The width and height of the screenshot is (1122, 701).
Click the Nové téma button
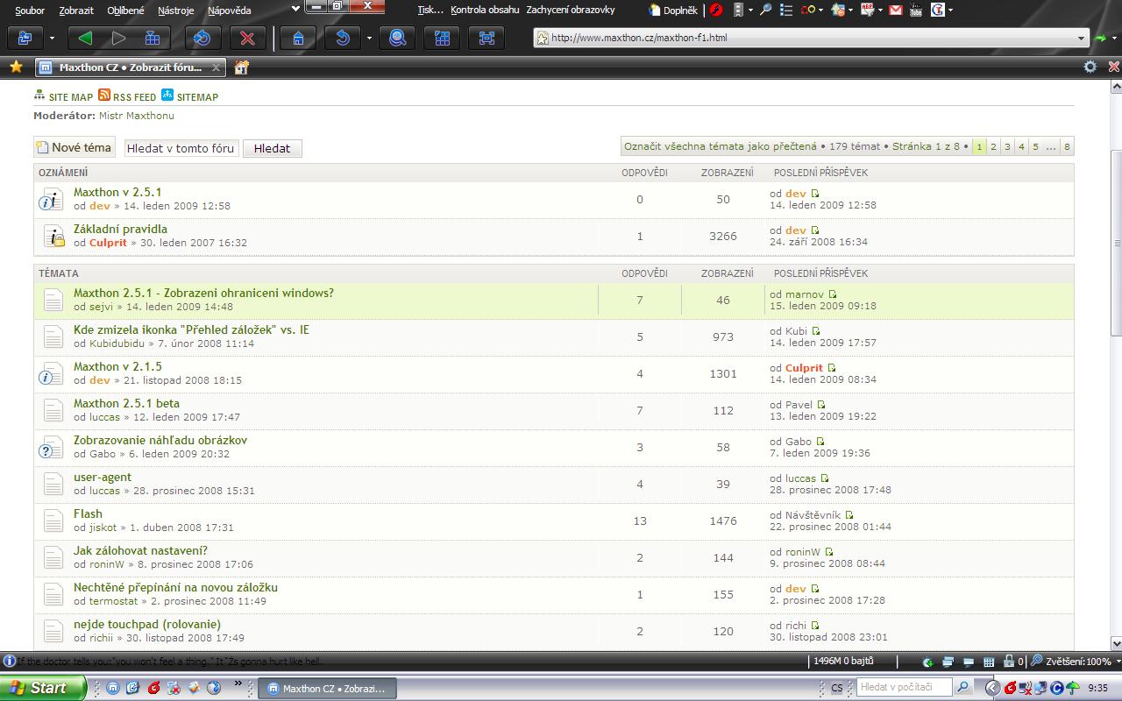point(75,148)
